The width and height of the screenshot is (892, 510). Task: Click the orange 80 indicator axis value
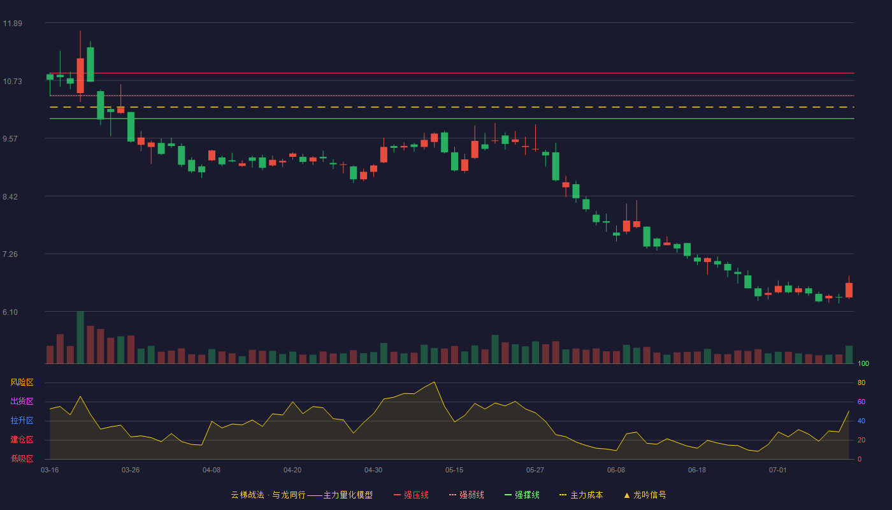click(x=861, y=382)
